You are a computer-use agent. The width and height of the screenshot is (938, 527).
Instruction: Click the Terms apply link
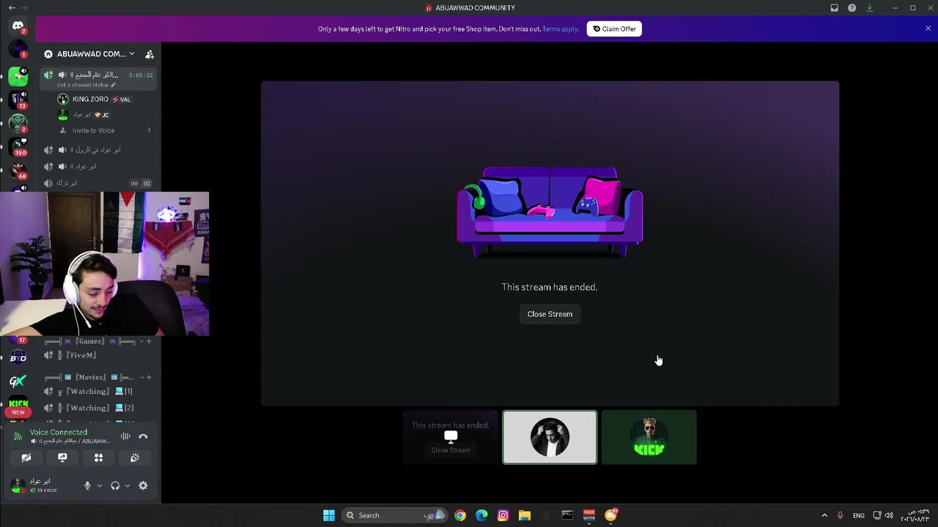[x=561, y=29]
